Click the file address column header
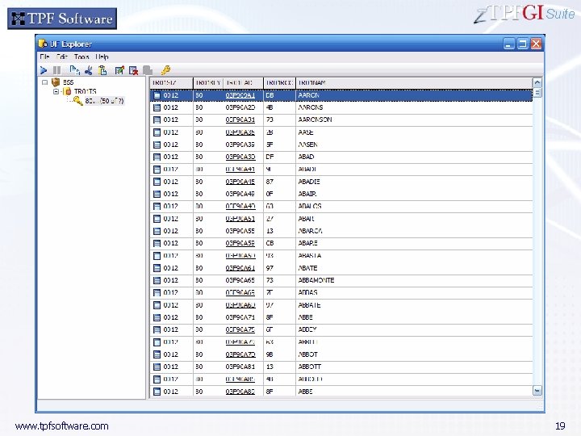581x436 pixels. [244, 83]
